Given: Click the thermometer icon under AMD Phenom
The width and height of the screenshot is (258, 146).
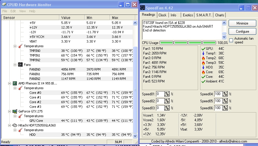Looking at the screenshot, I should coord(20,88).
